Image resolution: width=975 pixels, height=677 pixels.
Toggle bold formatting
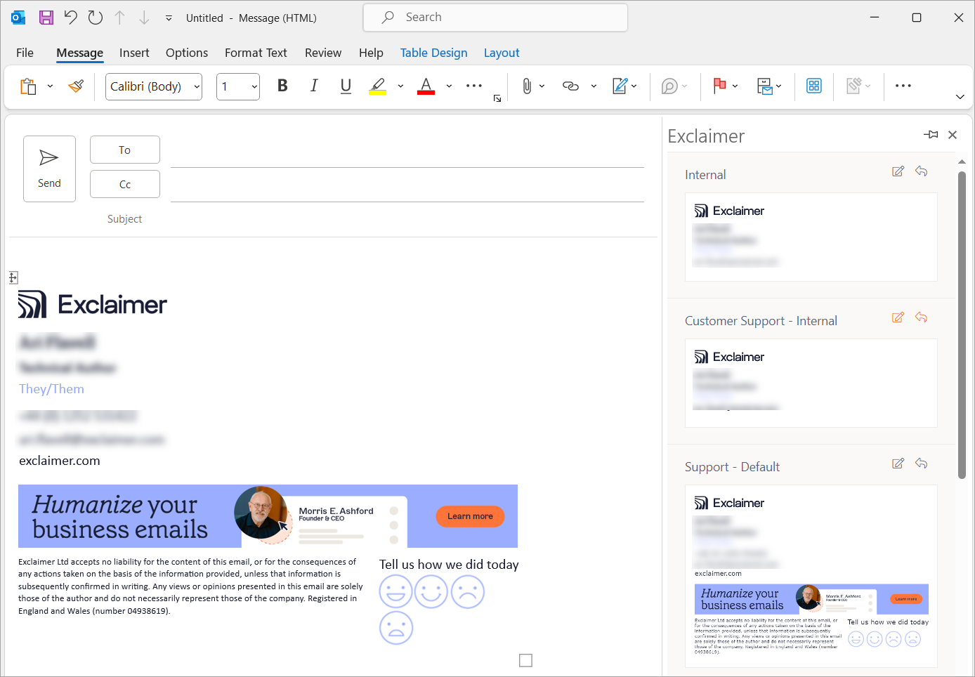coord(282,86)
